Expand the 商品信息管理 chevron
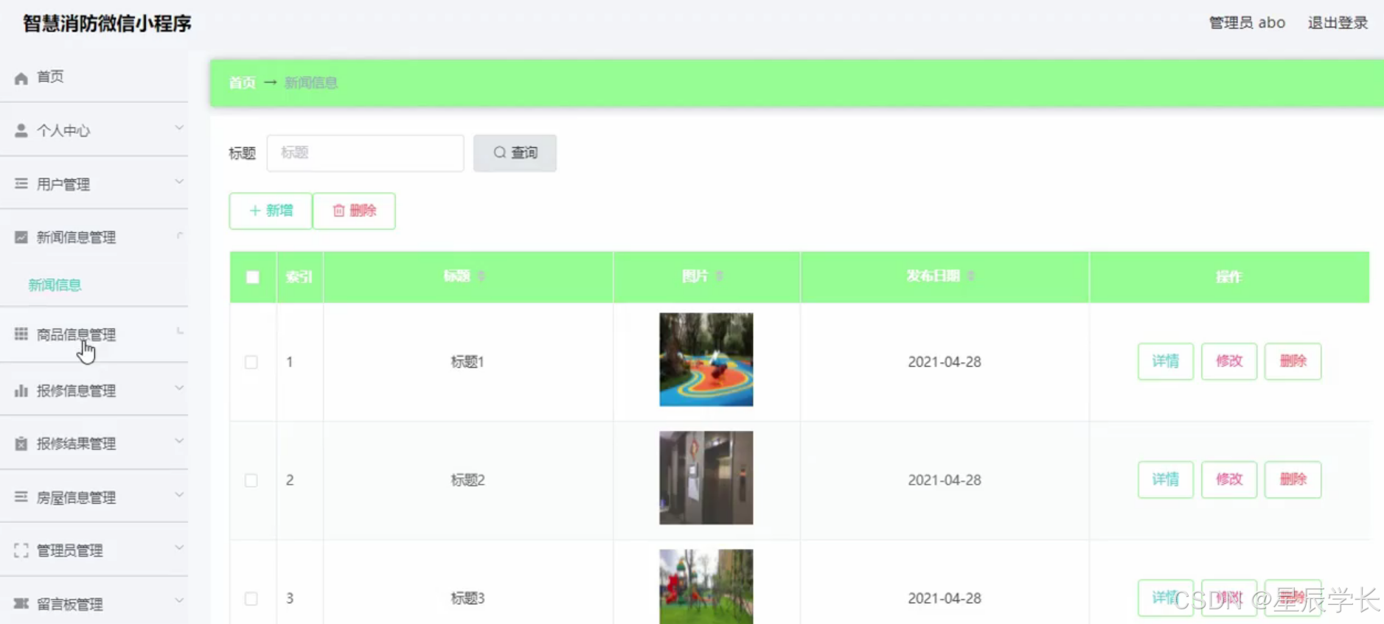This screenshot has height=624, width=1384. click(179, 332)
